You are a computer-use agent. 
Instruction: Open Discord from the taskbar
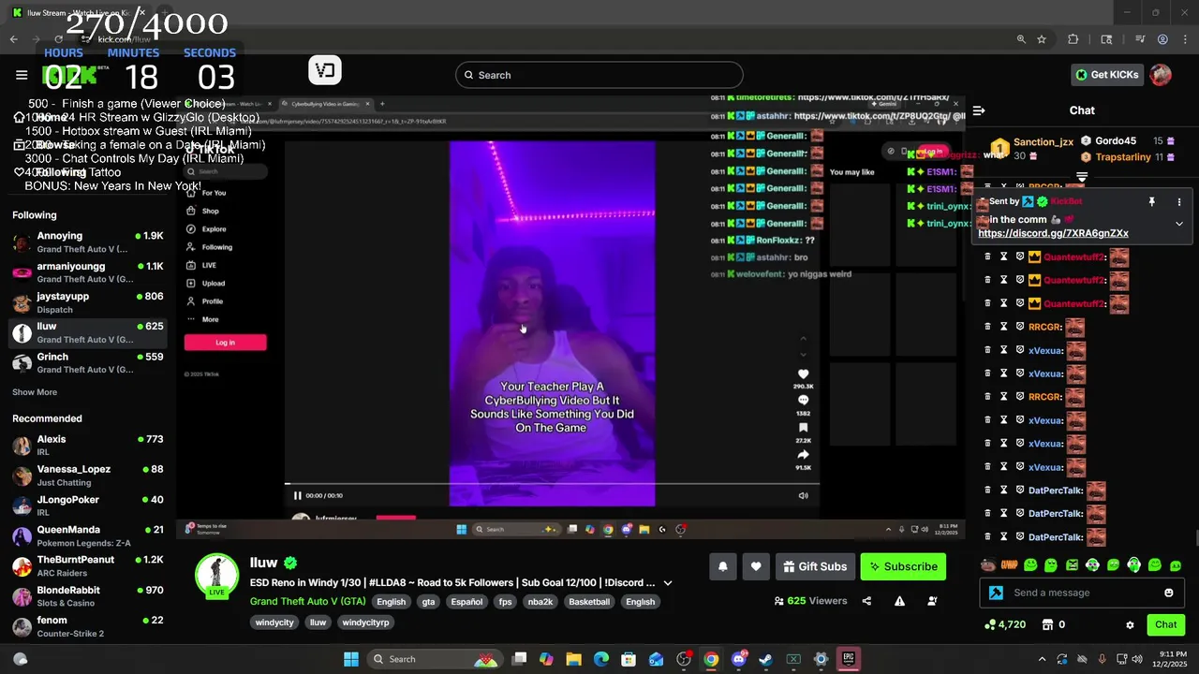click(738, 659)
